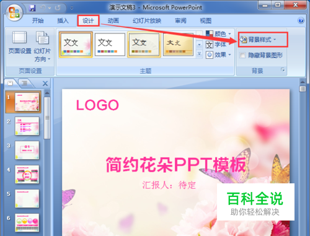This screenshot has width=310, height=236.
Task: Click thumbnail pane scroll up arrow
Action: click(47, 94)
